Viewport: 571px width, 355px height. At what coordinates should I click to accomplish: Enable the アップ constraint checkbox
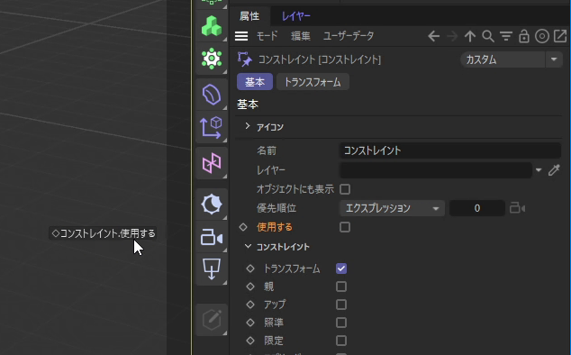(341, 305)
